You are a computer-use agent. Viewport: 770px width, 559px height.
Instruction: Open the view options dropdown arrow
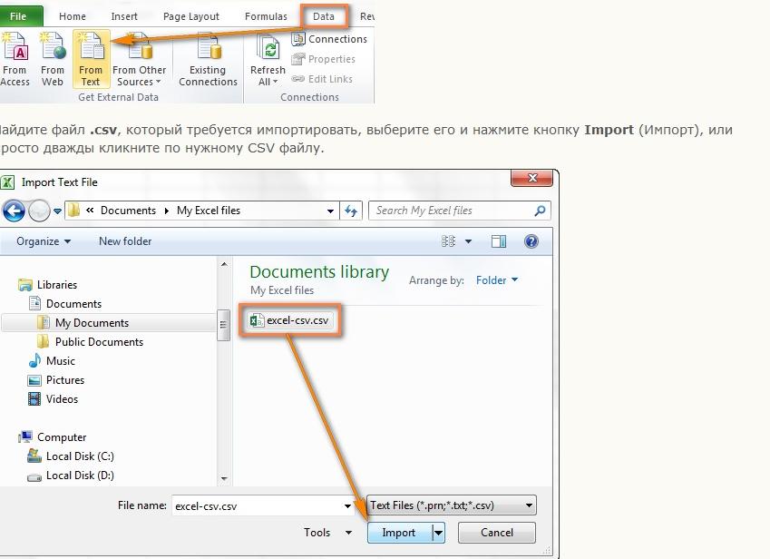point(468,241)
